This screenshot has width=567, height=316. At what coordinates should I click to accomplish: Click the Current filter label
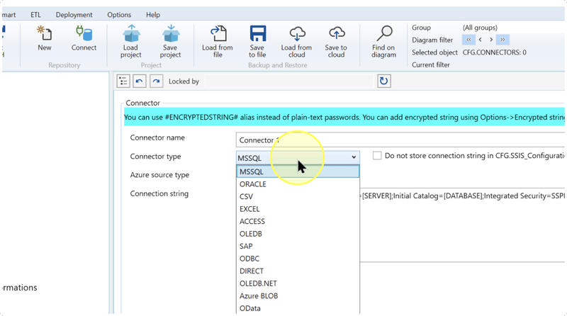(431, 64)
